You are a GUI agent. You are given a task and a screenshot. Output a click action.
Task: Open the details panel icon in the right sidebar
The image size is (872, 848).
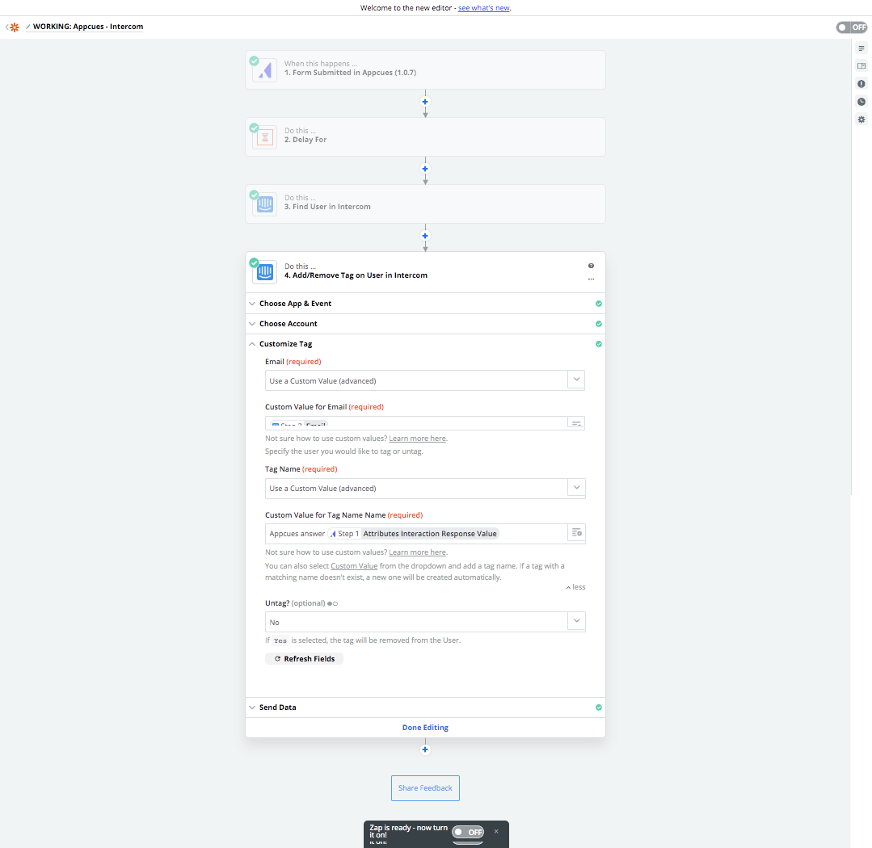point(861,66)
